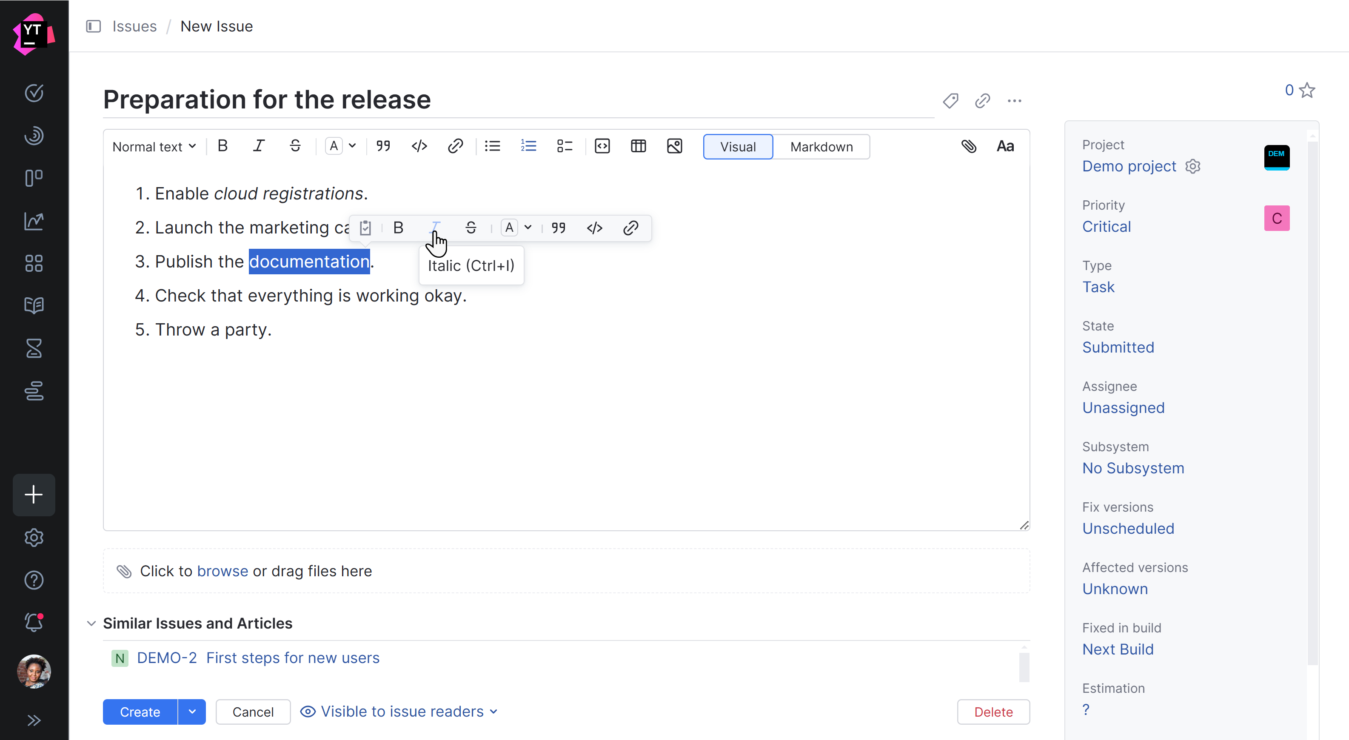Switch the editor to Markdown mode
This screenshot has width=1349, height=740.
pyautogui.click(x=821, y=147)
